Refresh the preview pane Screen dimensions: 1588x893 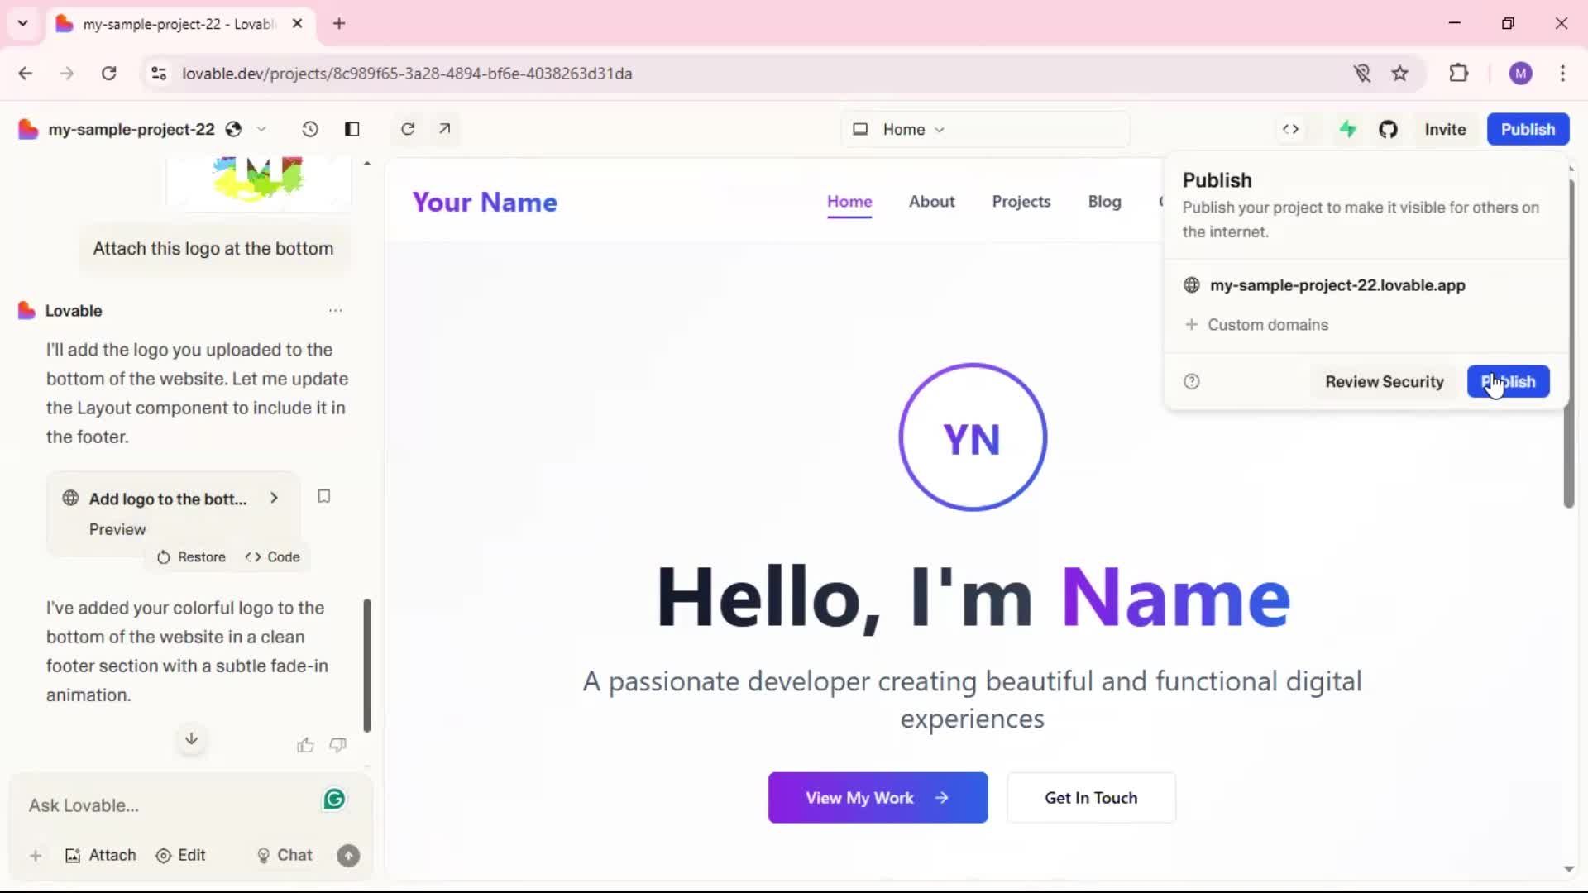[408, 129]
